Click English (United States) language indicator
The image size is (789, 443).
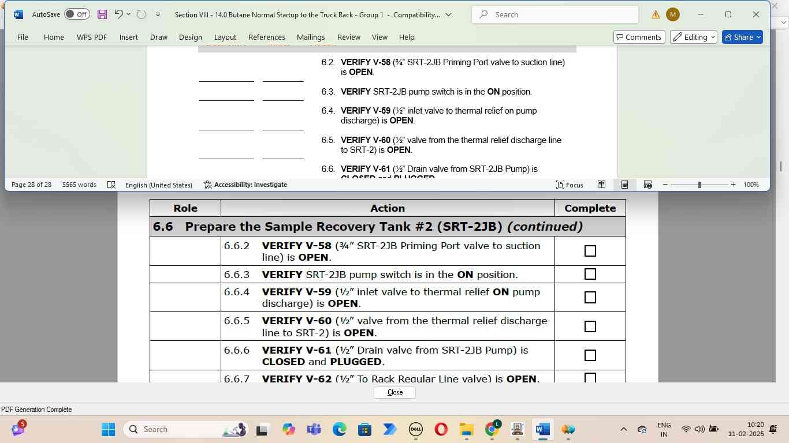pyautogui.click(x=158, y=185)
